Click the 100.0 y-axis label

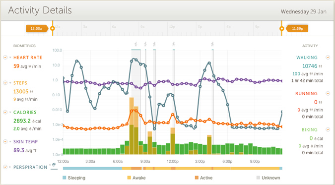click(x=57, y=51)
